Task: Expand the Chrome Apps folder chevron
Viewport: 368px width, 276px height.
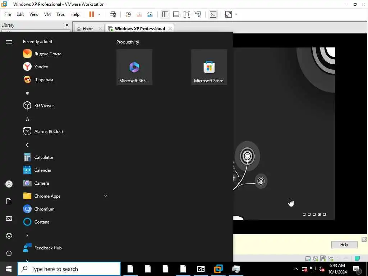Action: pyautogui.click(x=106, y=196)
